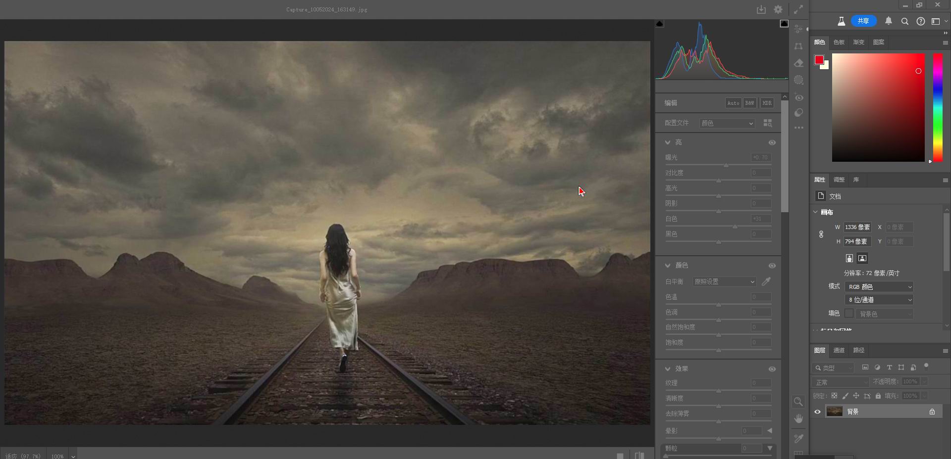The image size is (951, 459).
Task: Select the 背景 layer thumbnail
Action: tap(835, 412)
